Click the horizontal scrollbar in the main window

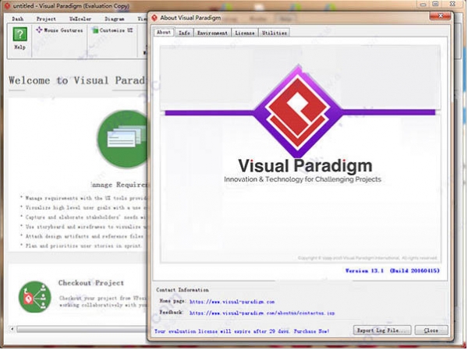point(82,329)
